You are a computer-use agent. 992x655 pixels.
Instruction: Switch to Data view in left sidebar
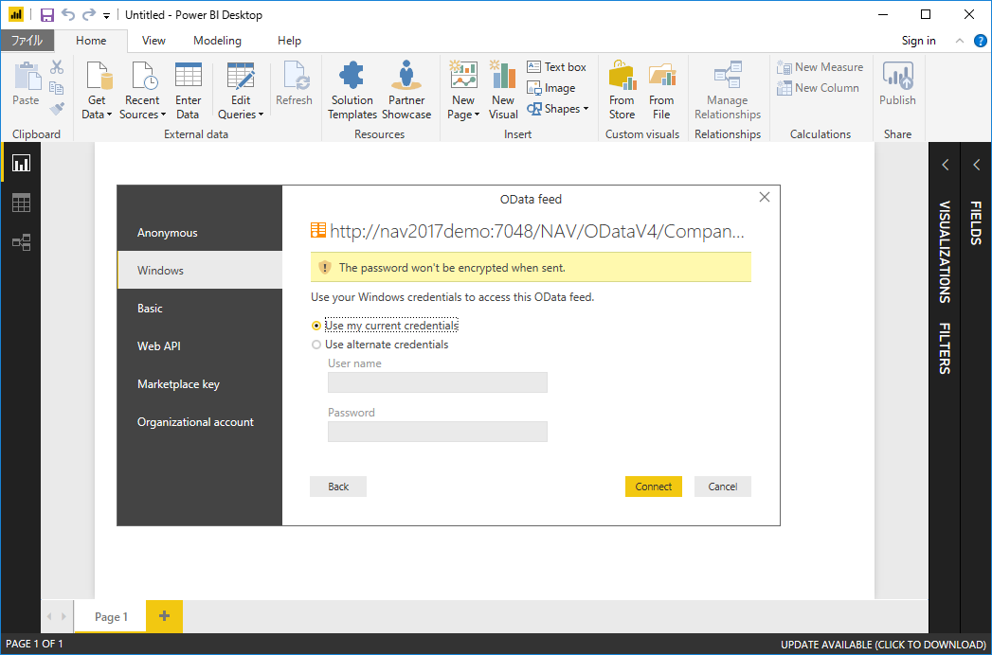22,204
